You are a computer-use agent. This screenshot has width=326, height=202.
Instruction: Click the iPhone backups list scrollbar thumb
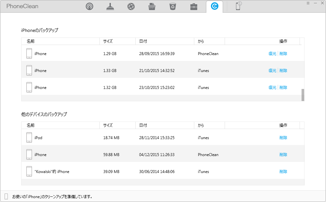(x=303, y=95)
